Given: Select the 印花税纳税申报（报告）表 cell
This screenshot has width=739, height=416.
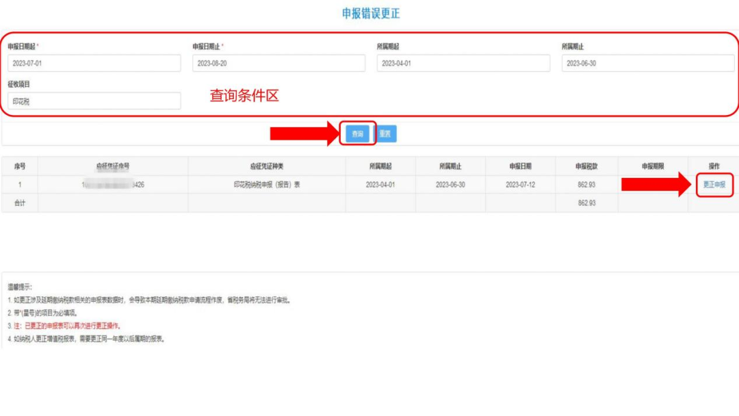Looking at the screenshot, I should click(x=267, y=185).
